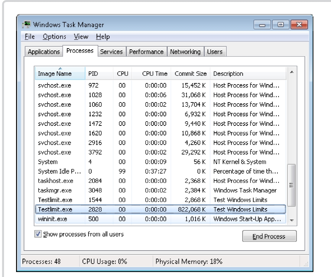331x277 pixels.
Task: Open the Help menu
Action: (103, 37)
